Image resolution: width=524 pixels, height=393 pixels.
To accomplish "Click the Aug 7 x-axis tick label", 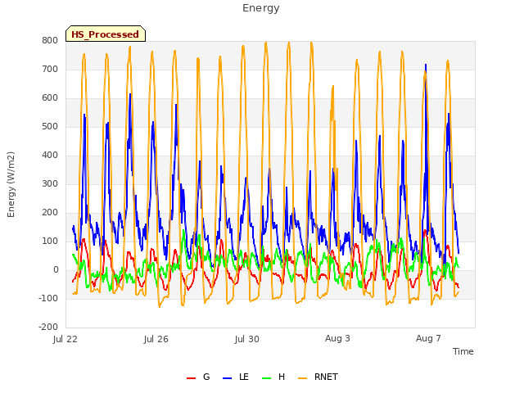I will (x=428, y=338).
